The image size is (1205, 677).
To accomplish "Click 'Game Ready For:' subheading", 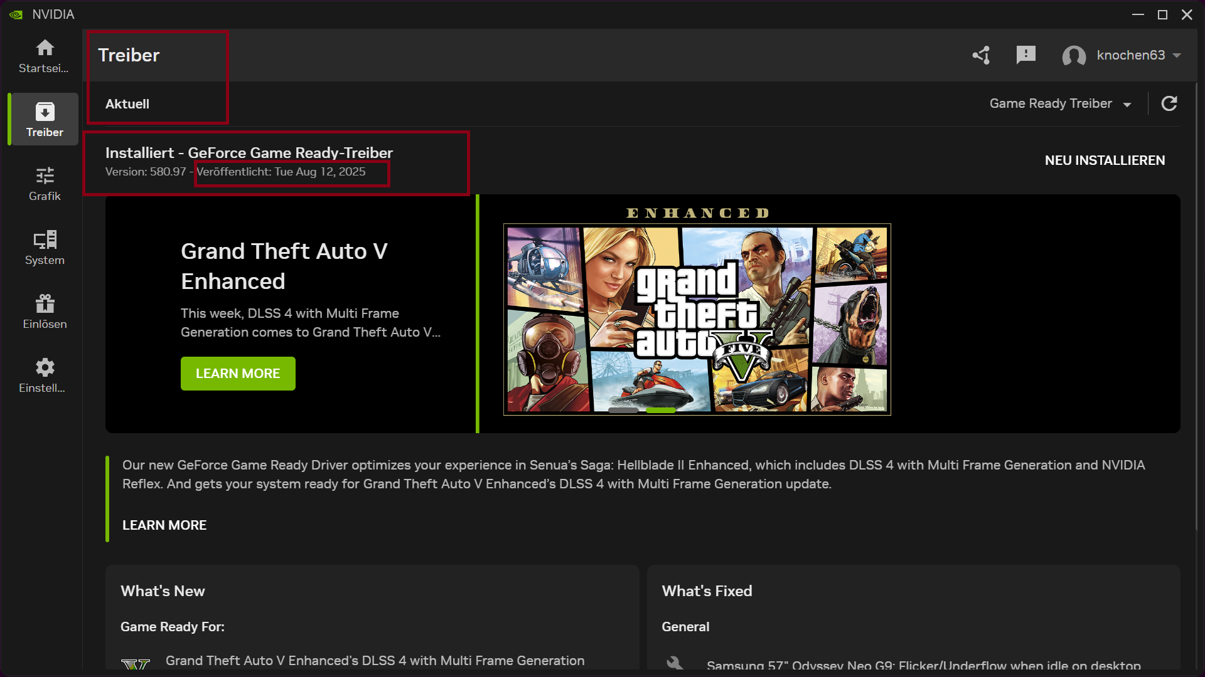I will [173, 627].
